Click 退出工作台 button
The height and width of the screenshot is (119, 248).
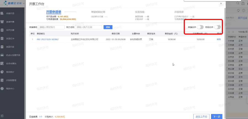tap(201, 117)
